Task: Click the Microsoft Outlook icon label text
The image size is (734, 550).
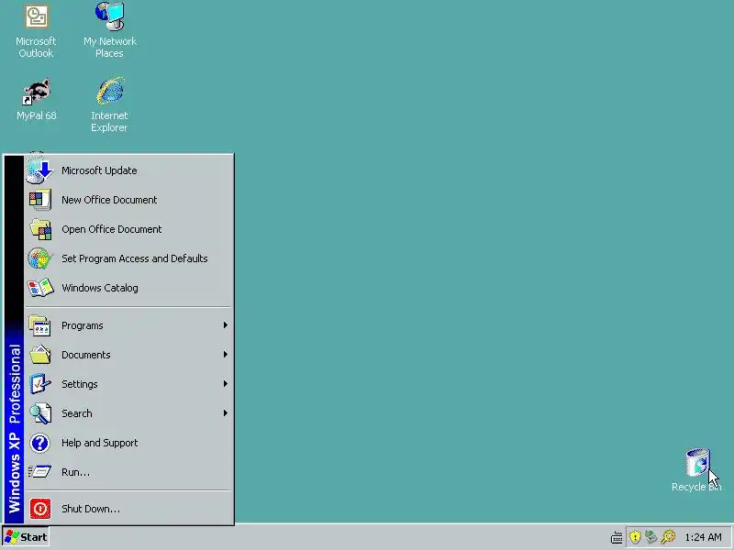Action: point(36,48)
